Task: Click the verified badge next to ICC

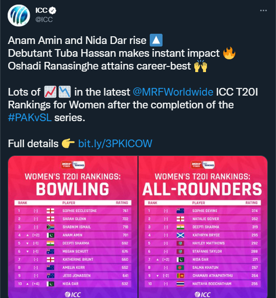Action: click(x=53, y=10)
